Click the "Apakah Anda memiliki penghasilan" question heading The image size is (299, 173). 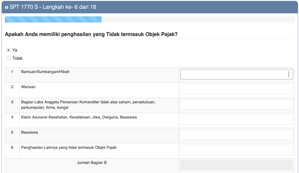click(x=91, y=34)
